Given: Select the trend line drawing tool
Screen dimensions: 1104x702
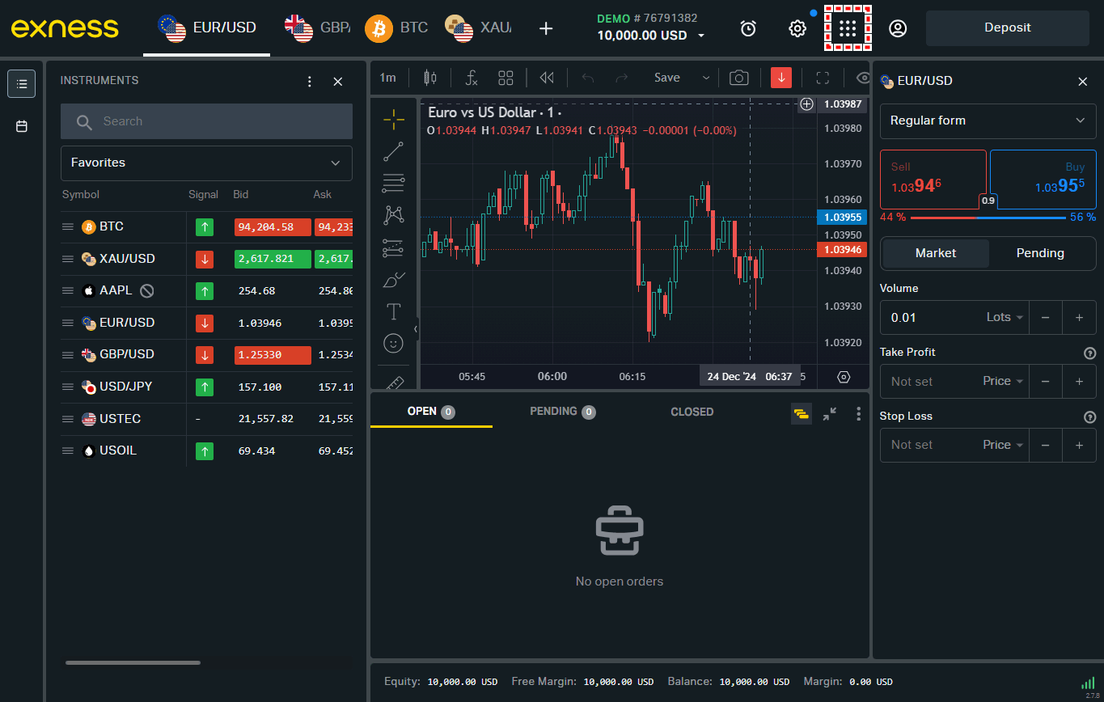Looking at the screenshot, I should [394, 151].
